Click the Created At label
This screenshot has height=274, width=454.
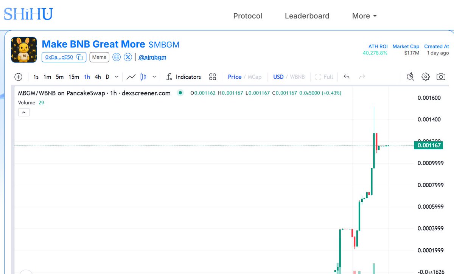(437, 46)
